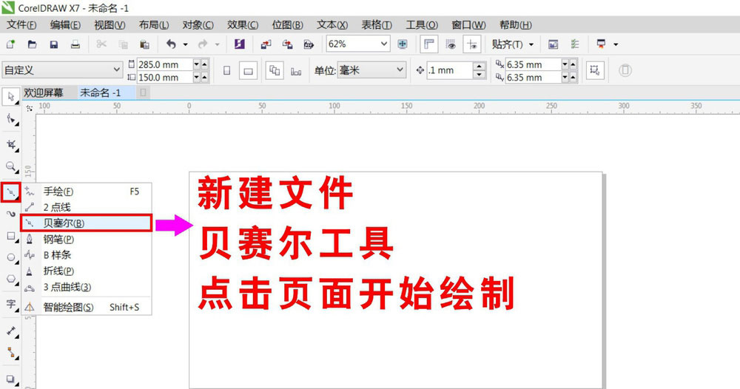Click the Print icon
Viewport: 740px width, 389px height.
point(75,44)
